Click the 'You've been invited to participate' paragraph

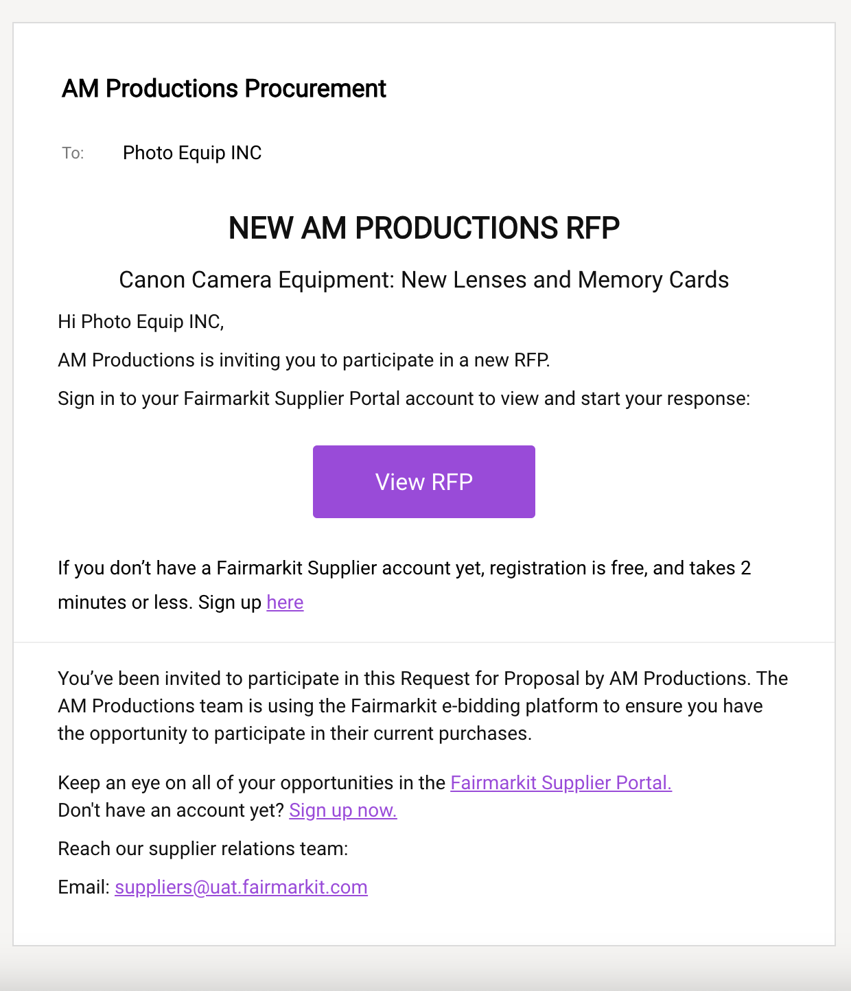tap(423, 706)
